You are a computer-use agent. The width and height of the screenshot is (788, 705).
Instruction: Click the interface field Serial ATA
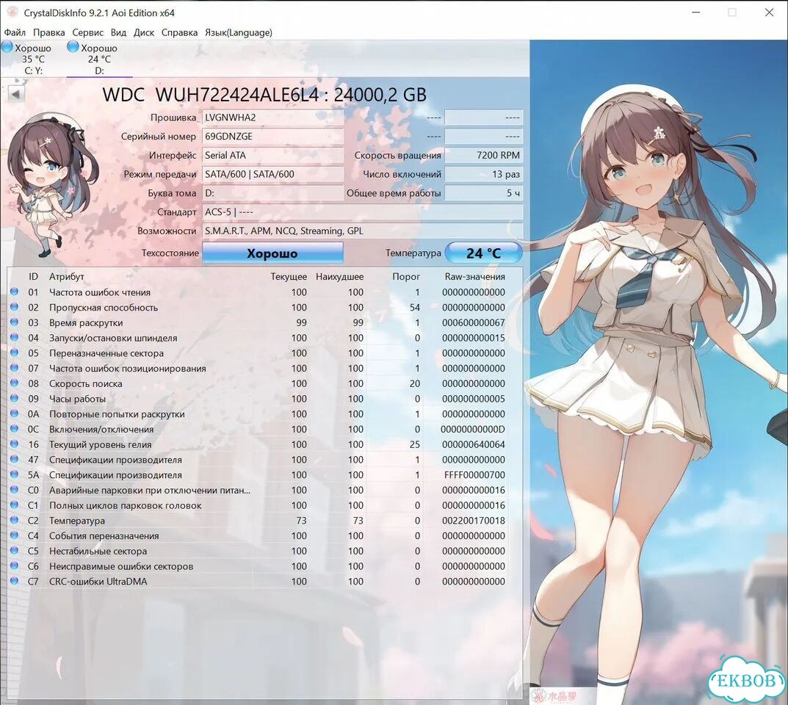273,155
